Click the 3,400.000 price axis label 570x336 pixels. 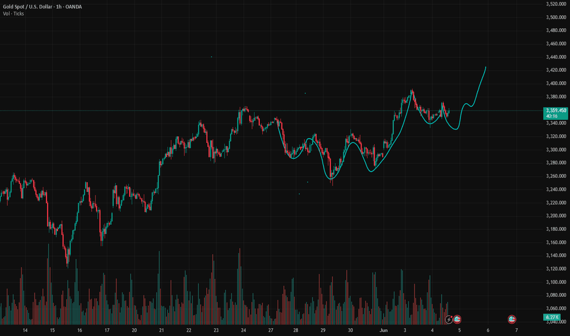(x=556, y=83)
